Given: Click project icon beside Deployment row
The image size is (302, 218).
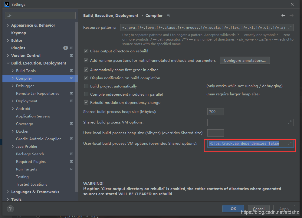Looking at the screenshot, I should [71, 101].
